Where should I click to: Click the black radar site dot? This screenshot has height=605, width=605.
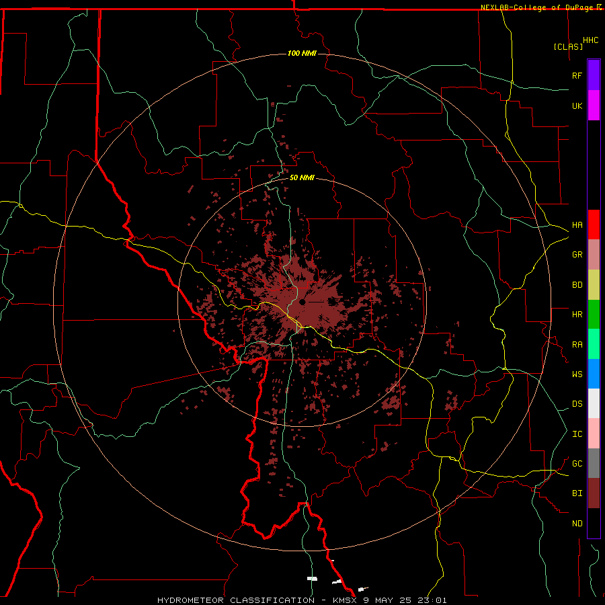[302, 302]
